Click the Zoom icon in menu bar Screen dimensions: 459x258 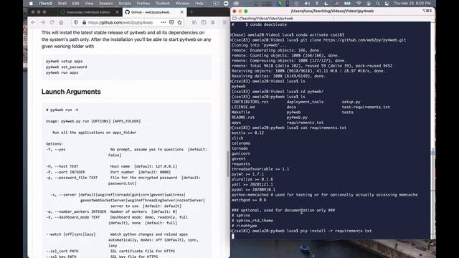tap(226, 4)
